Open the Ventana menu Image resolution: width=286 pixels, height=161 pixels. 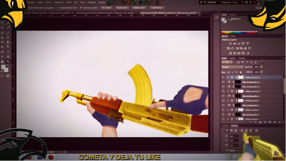(92, 2)
